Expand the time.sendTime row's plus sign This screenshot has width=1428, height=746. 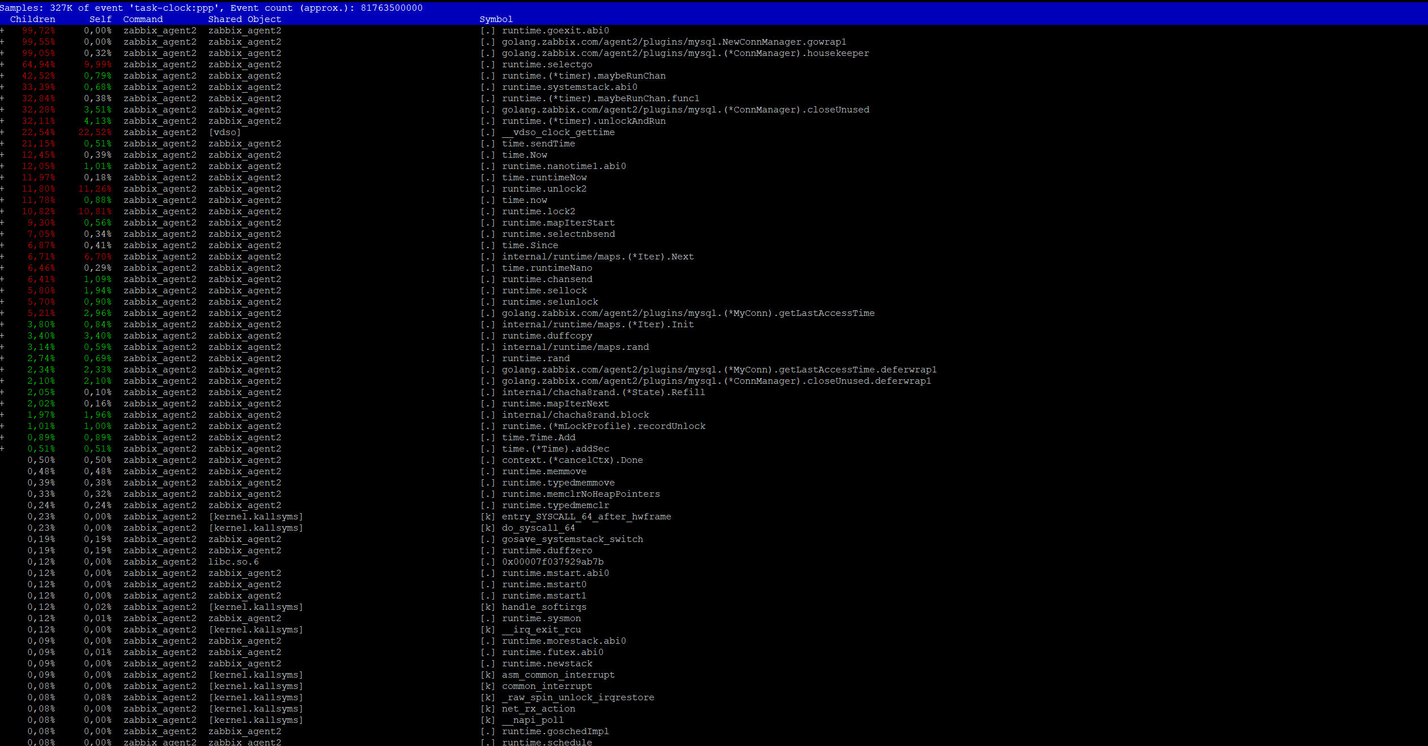(x=2, y=144)
